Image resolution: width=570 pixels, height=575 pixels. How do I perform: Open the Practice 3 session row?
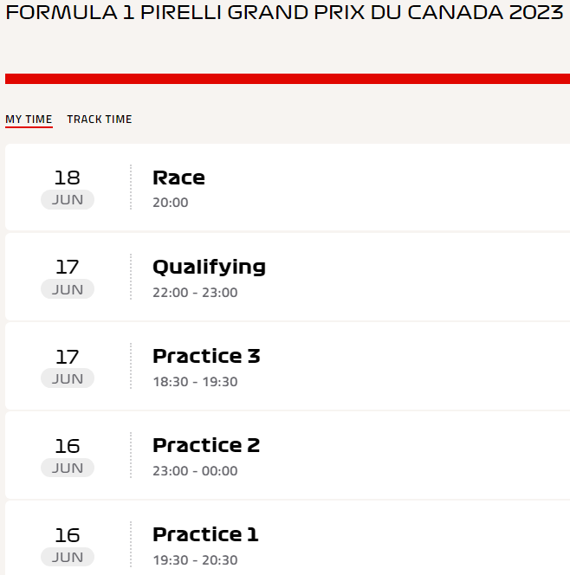[288, 366]
